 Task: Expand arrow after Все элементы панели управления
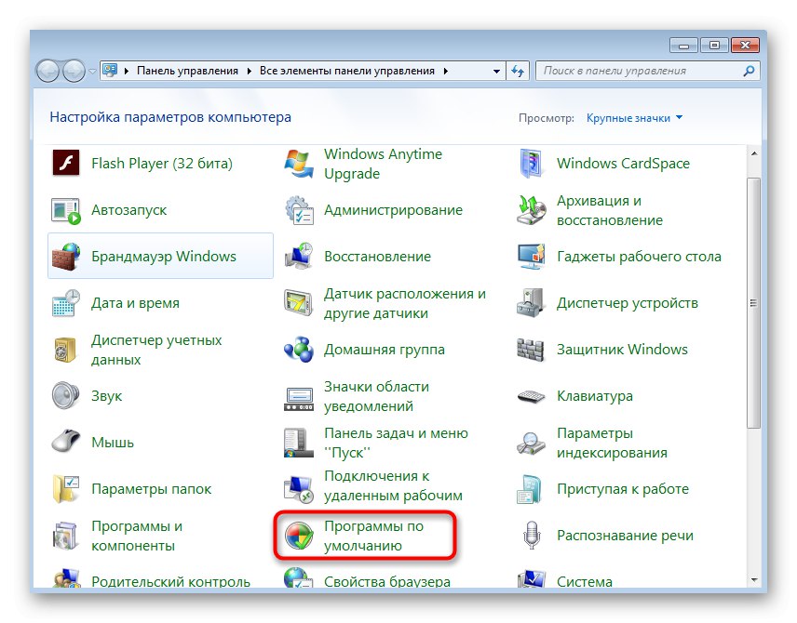445,71
